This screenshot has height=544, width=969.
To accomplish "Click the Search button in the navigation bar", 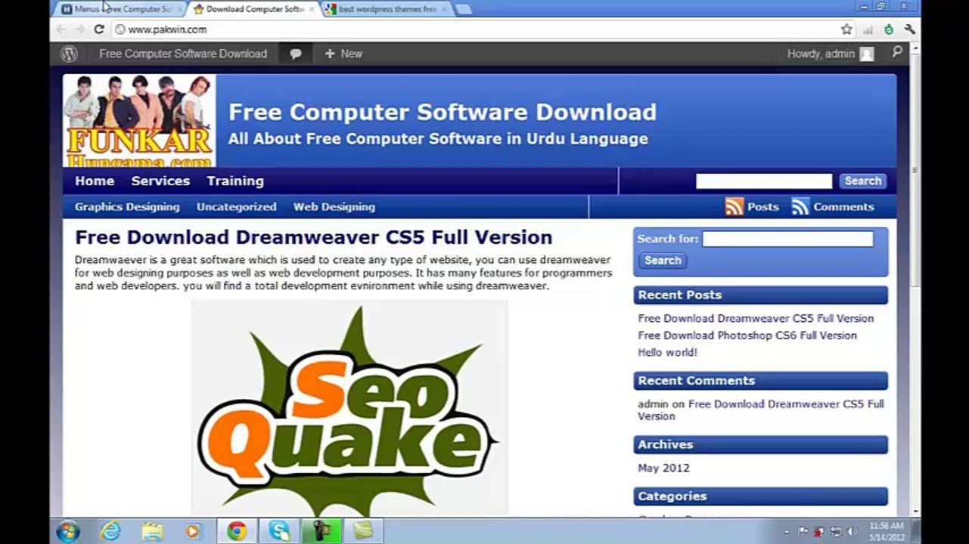I will pyautogui.click(x=862, y=181).
